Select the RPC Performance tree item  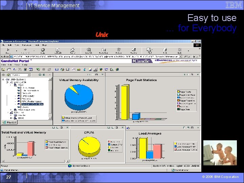[32, 101]
